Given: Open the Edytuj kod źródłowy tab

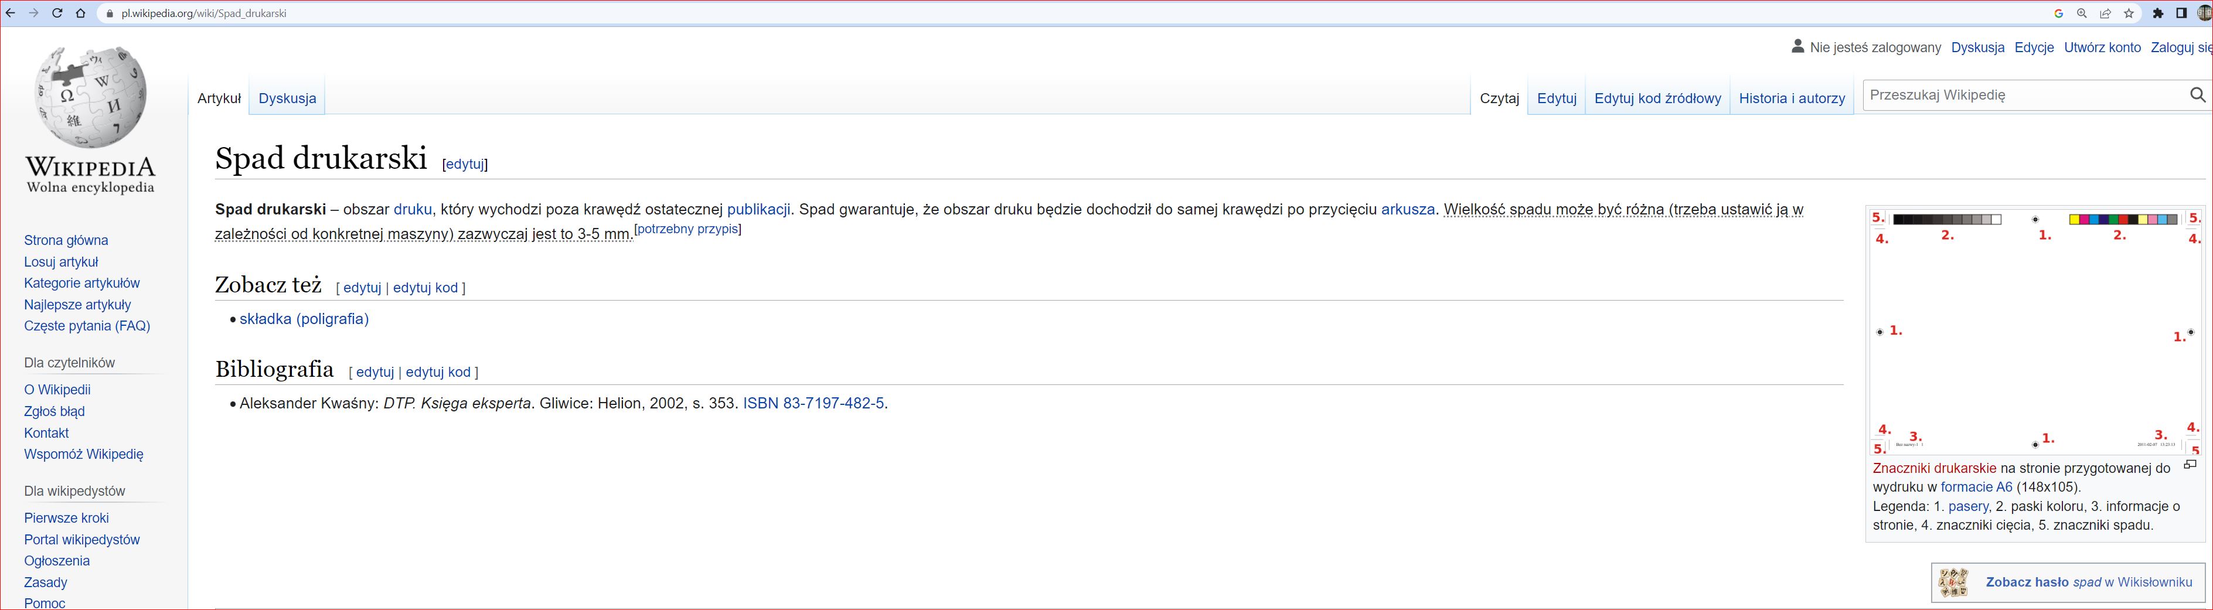Looking at the screenshot, I should coord(1657,99).
